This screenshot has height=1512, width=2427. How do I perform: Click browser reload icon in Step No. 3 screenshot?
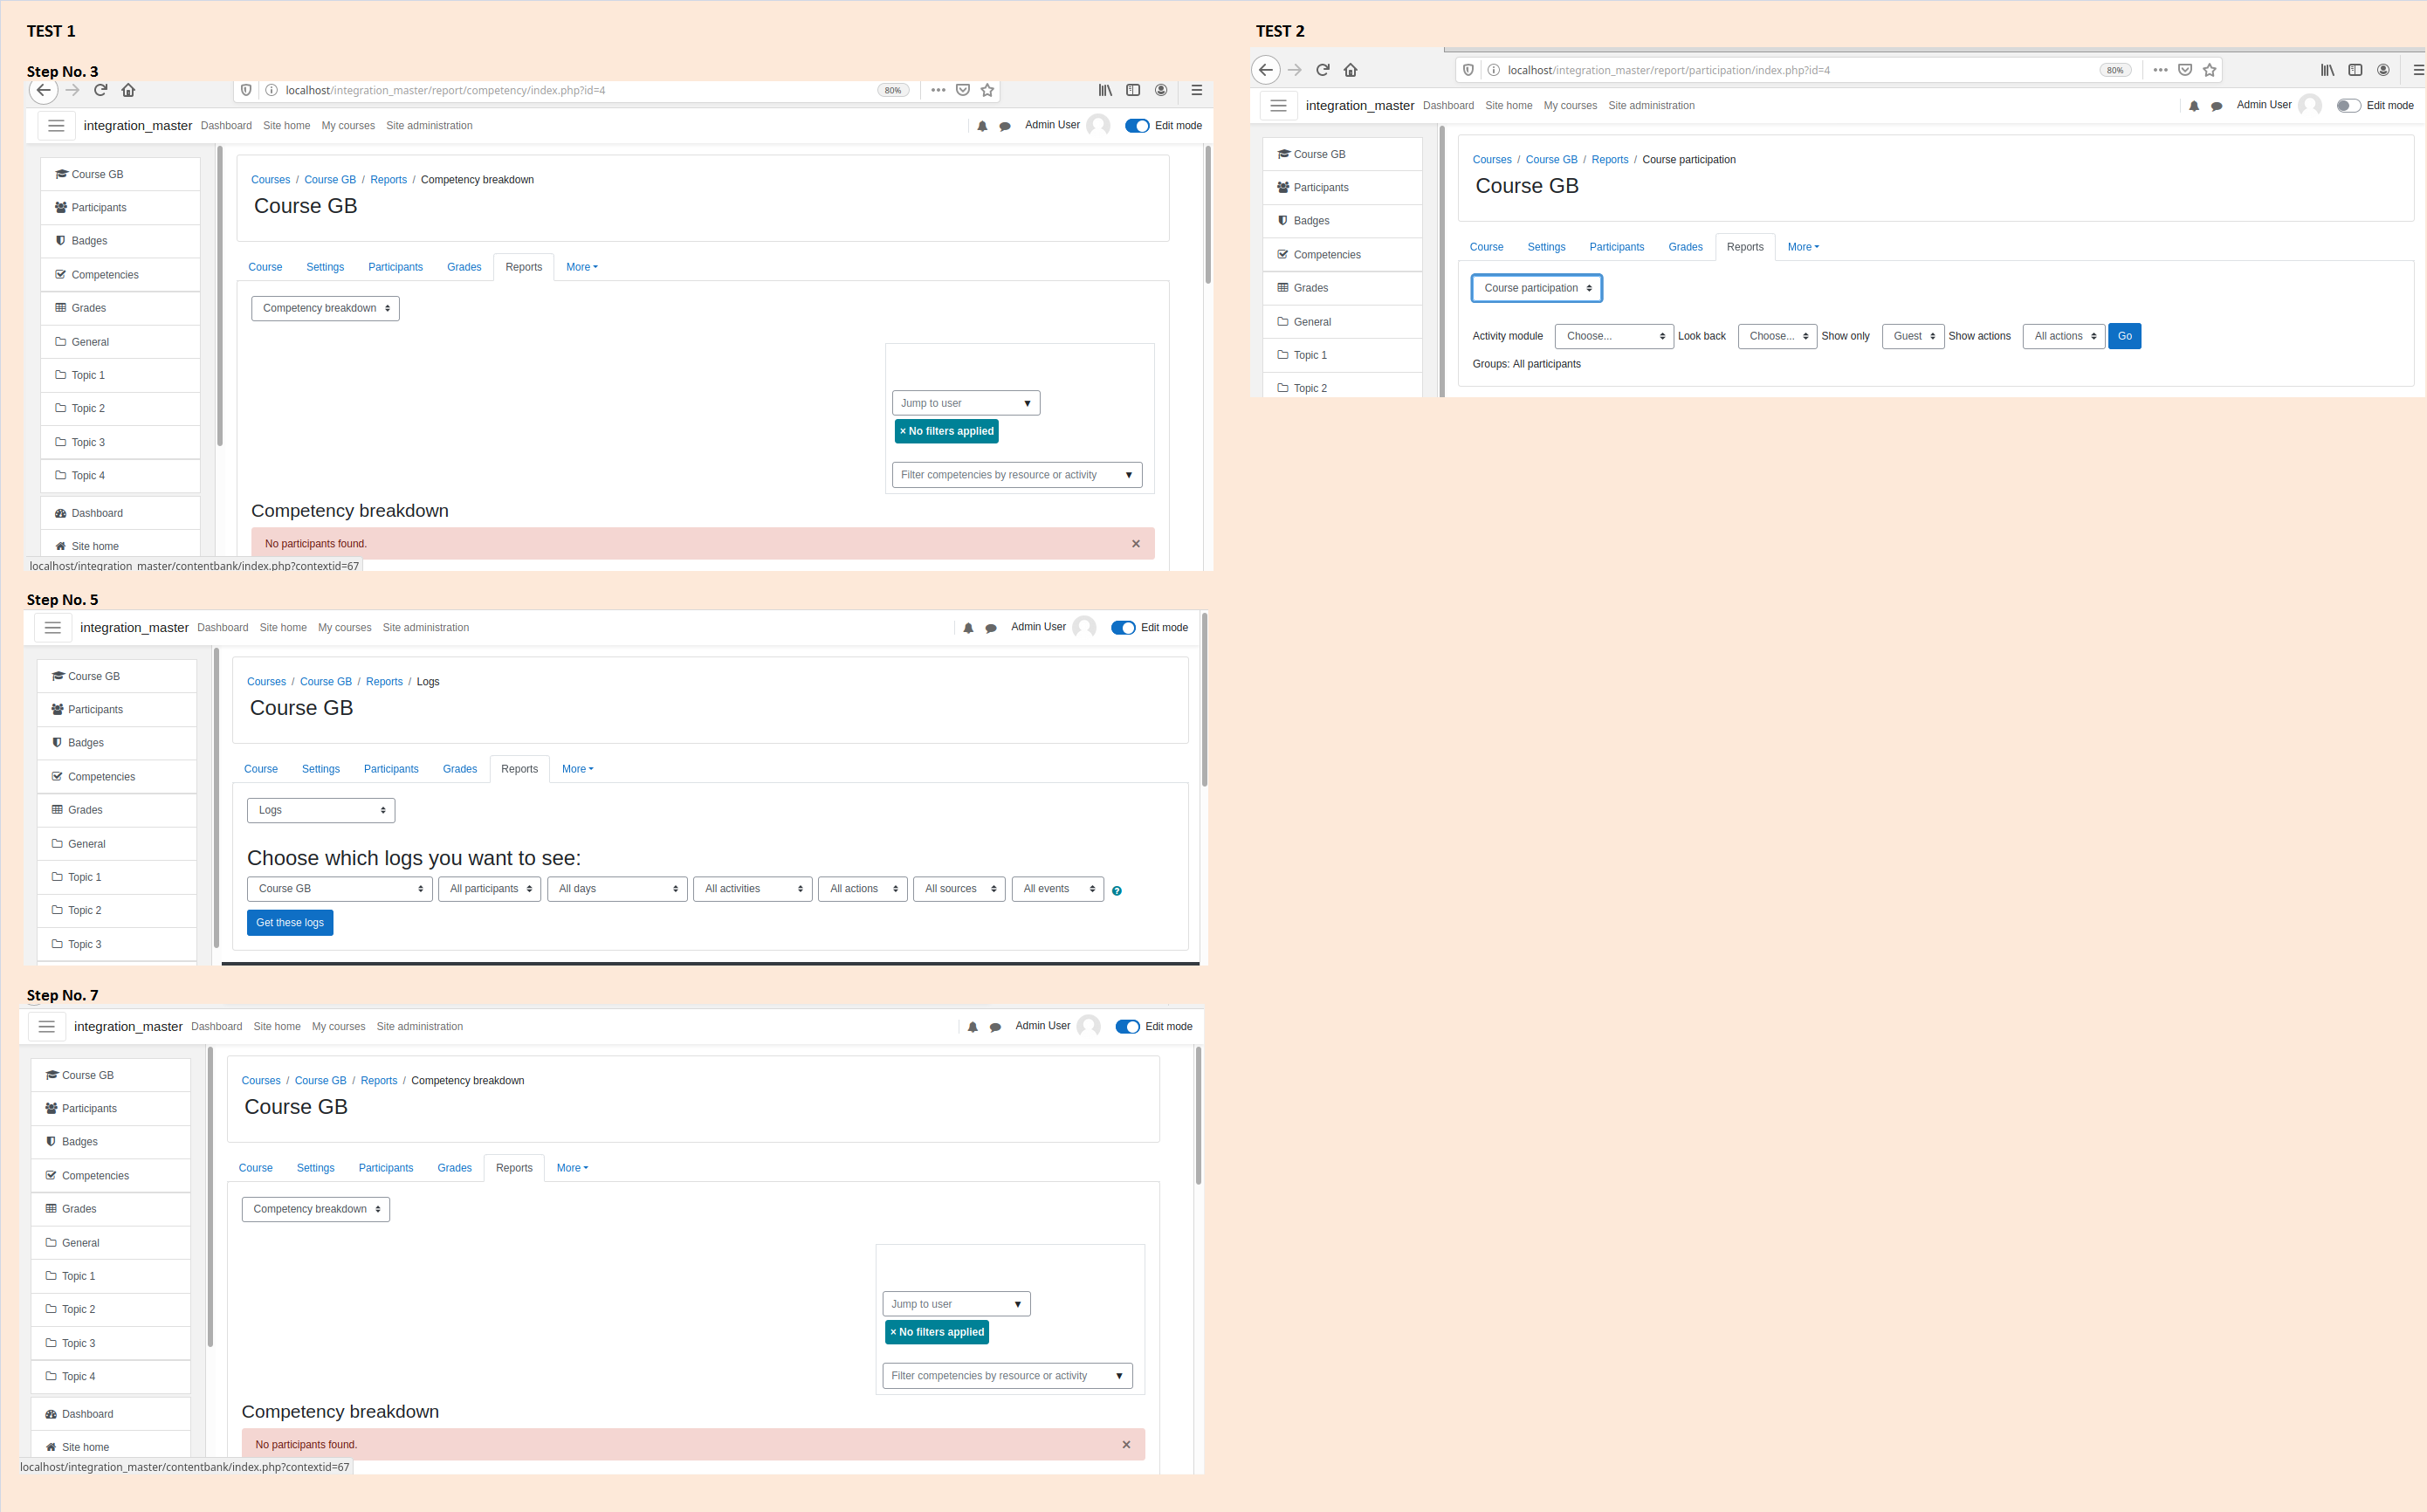(x=100, y=90)
